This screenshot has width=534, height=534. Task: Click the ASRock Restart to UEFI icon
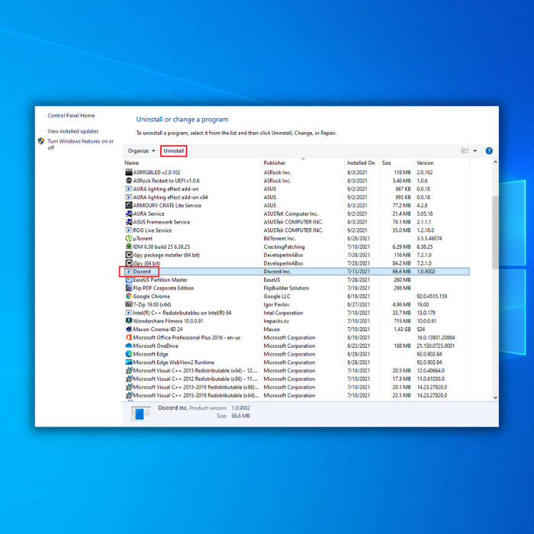[x=128, y=181]
